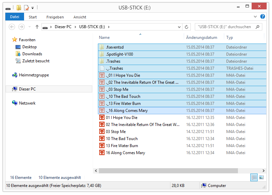Click the horizontal scrollbar of file list
This screenshot has height=195, width=272.
coord(174,171)
